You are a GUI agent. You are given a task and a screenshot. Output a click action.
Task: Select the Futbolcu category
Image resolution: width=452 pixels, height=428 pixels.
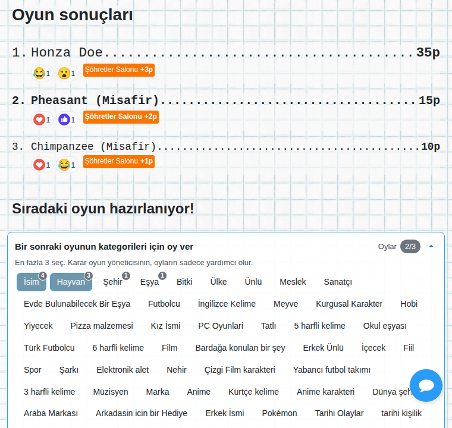[164, 304]
